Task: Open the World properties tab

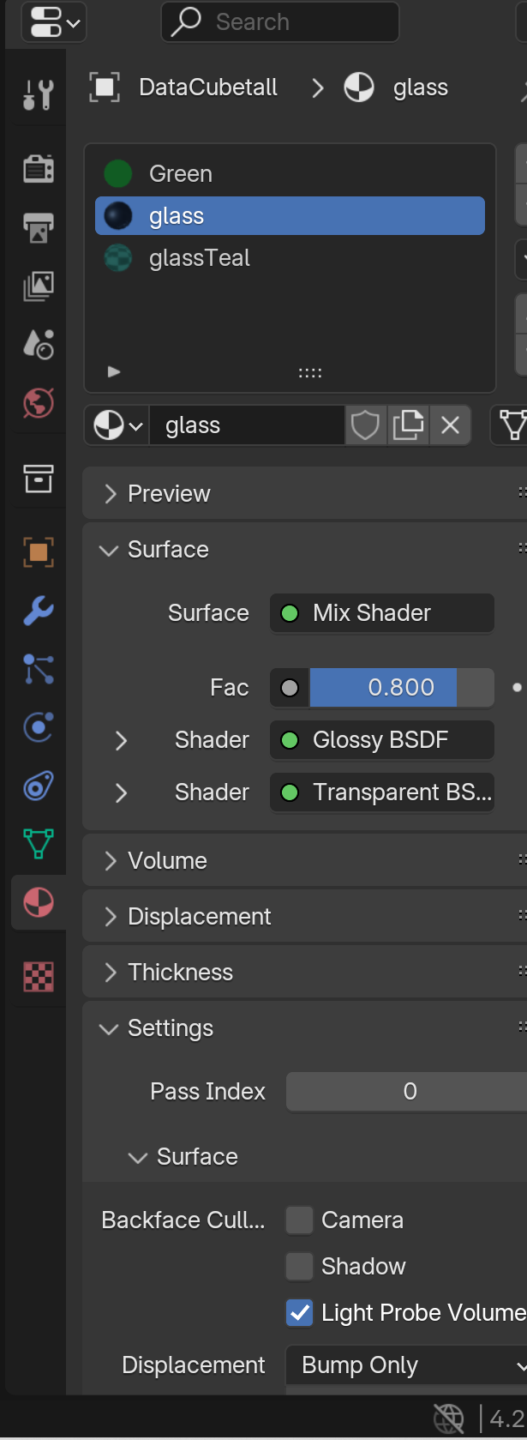Action: click(x=39, y=402)
